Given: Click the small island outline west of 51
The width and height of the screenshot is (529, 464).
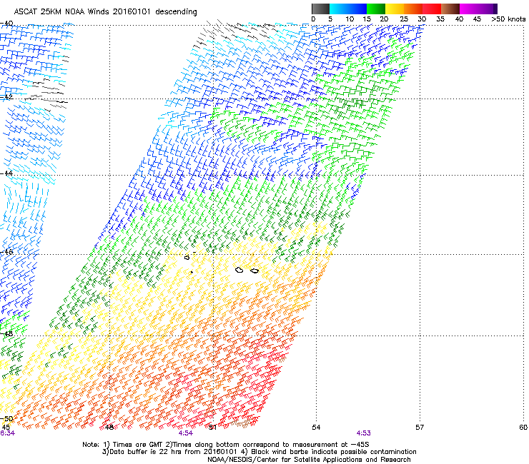Looking at the screenshot, I should [x=187, y=258].
